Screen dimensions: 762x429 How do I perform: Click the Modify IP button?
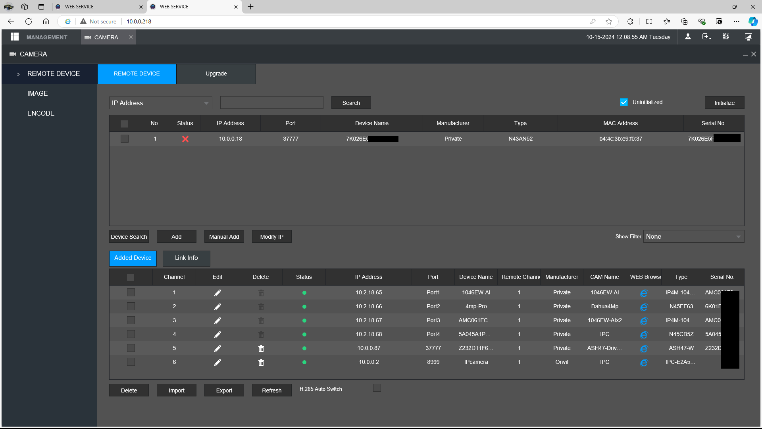(x=272, y=236)
